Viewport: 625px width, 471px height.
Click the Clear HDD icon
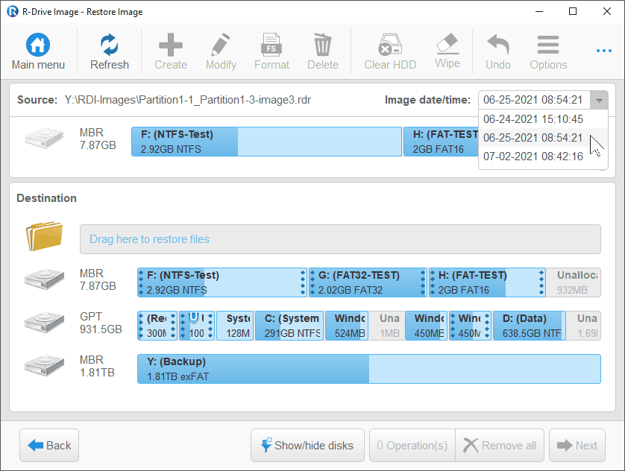pyautogui.click(x=390, y=44)
